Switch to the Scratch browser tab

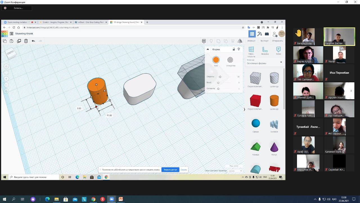55,22
